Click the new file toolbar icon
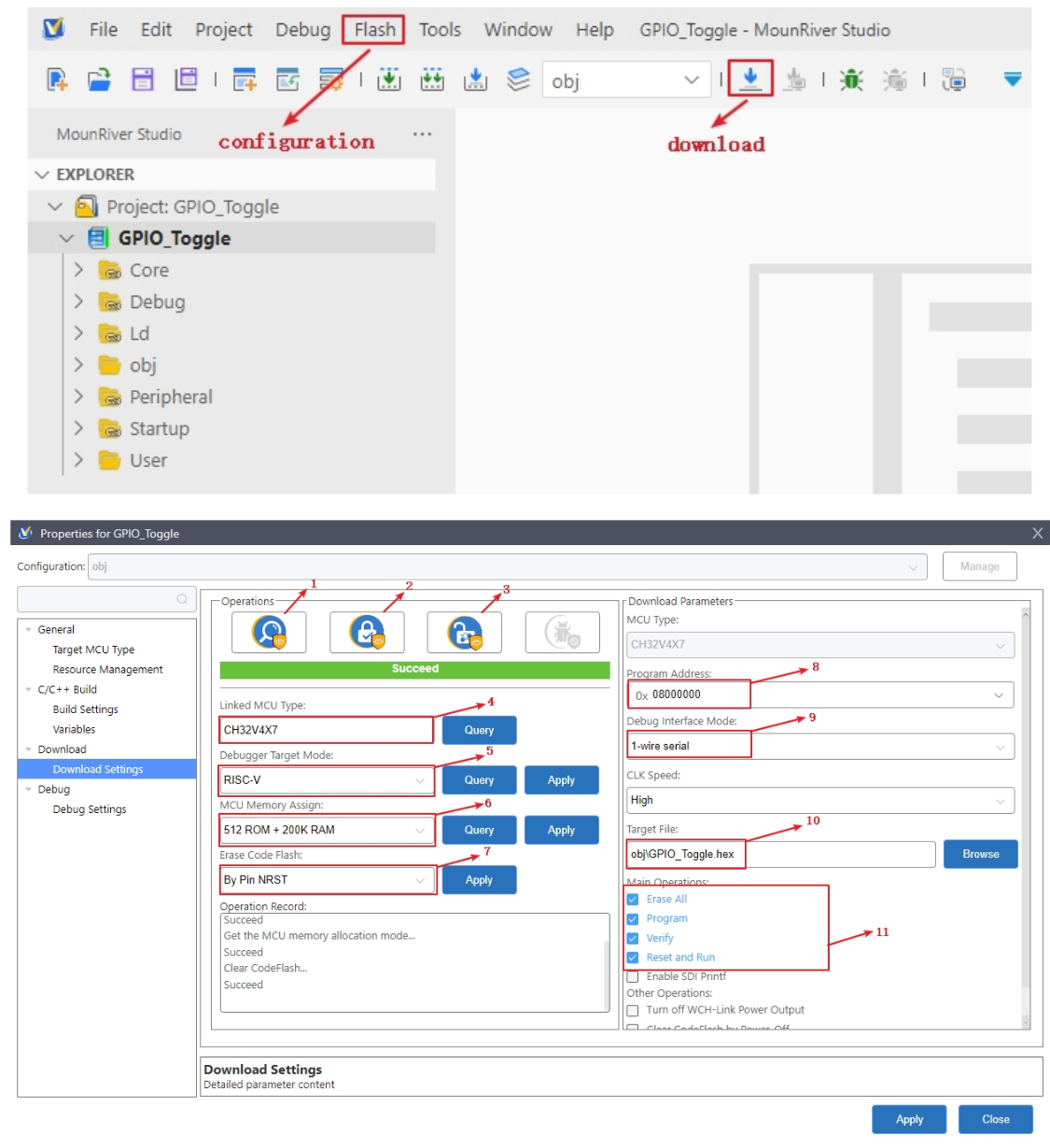Image resolution: width=1050 pixels, height=1148 pixels. (57, 79)
